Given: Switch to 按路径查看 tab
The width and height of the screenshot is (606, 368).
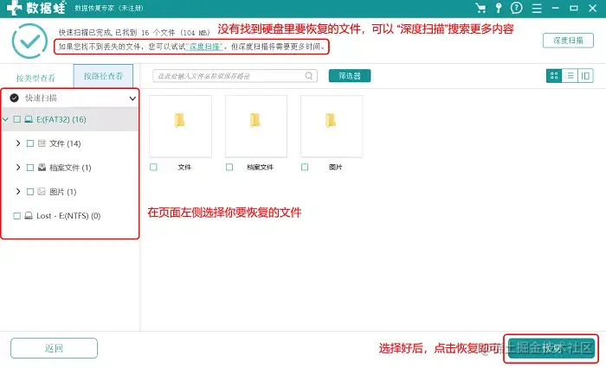Looking at the screenshot, I should 103,76.
